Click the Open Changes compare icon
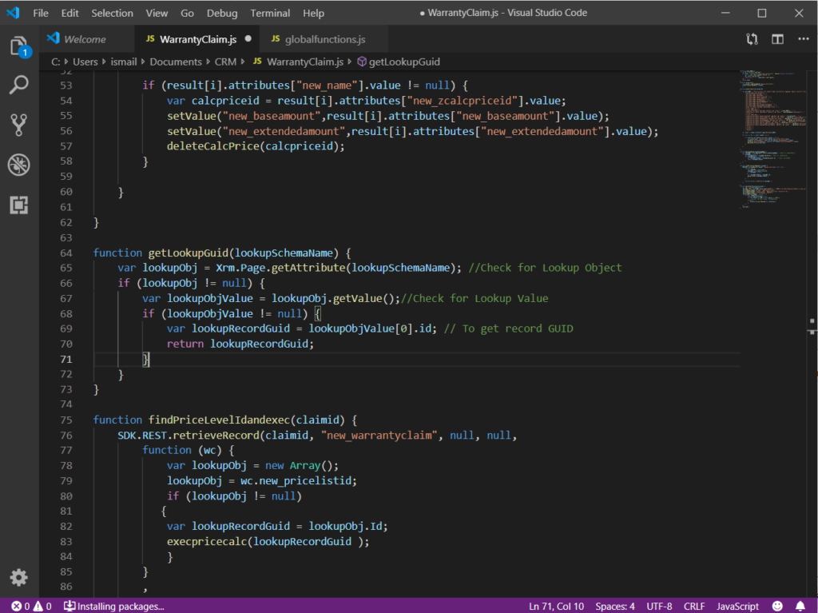The image size is (818, 613). coord(752,39)
